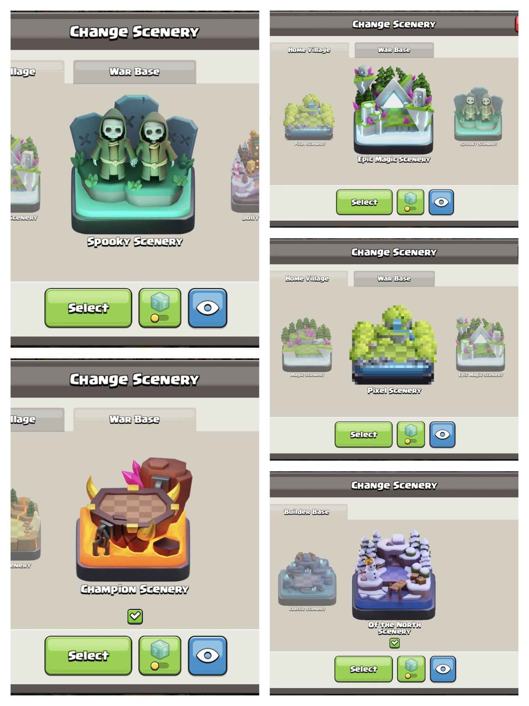Toggle the checkbox under Champion Scenery

point(135,616)
